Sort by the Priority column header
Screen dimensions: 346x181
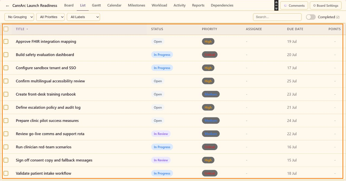(209, 29)
